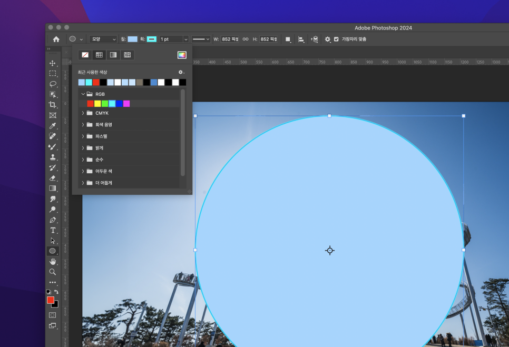The image size is (509, 347).
Task: Select the Object Selection tool
Action: click(53, 94)
